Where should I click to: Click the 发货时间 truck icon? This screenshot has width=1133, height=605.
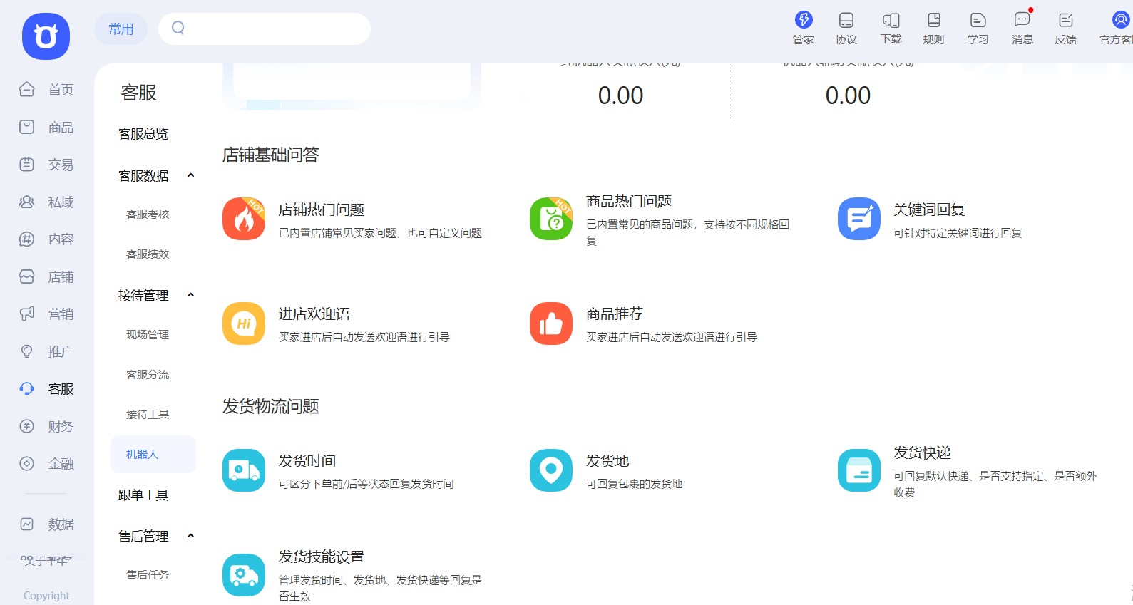244,470
